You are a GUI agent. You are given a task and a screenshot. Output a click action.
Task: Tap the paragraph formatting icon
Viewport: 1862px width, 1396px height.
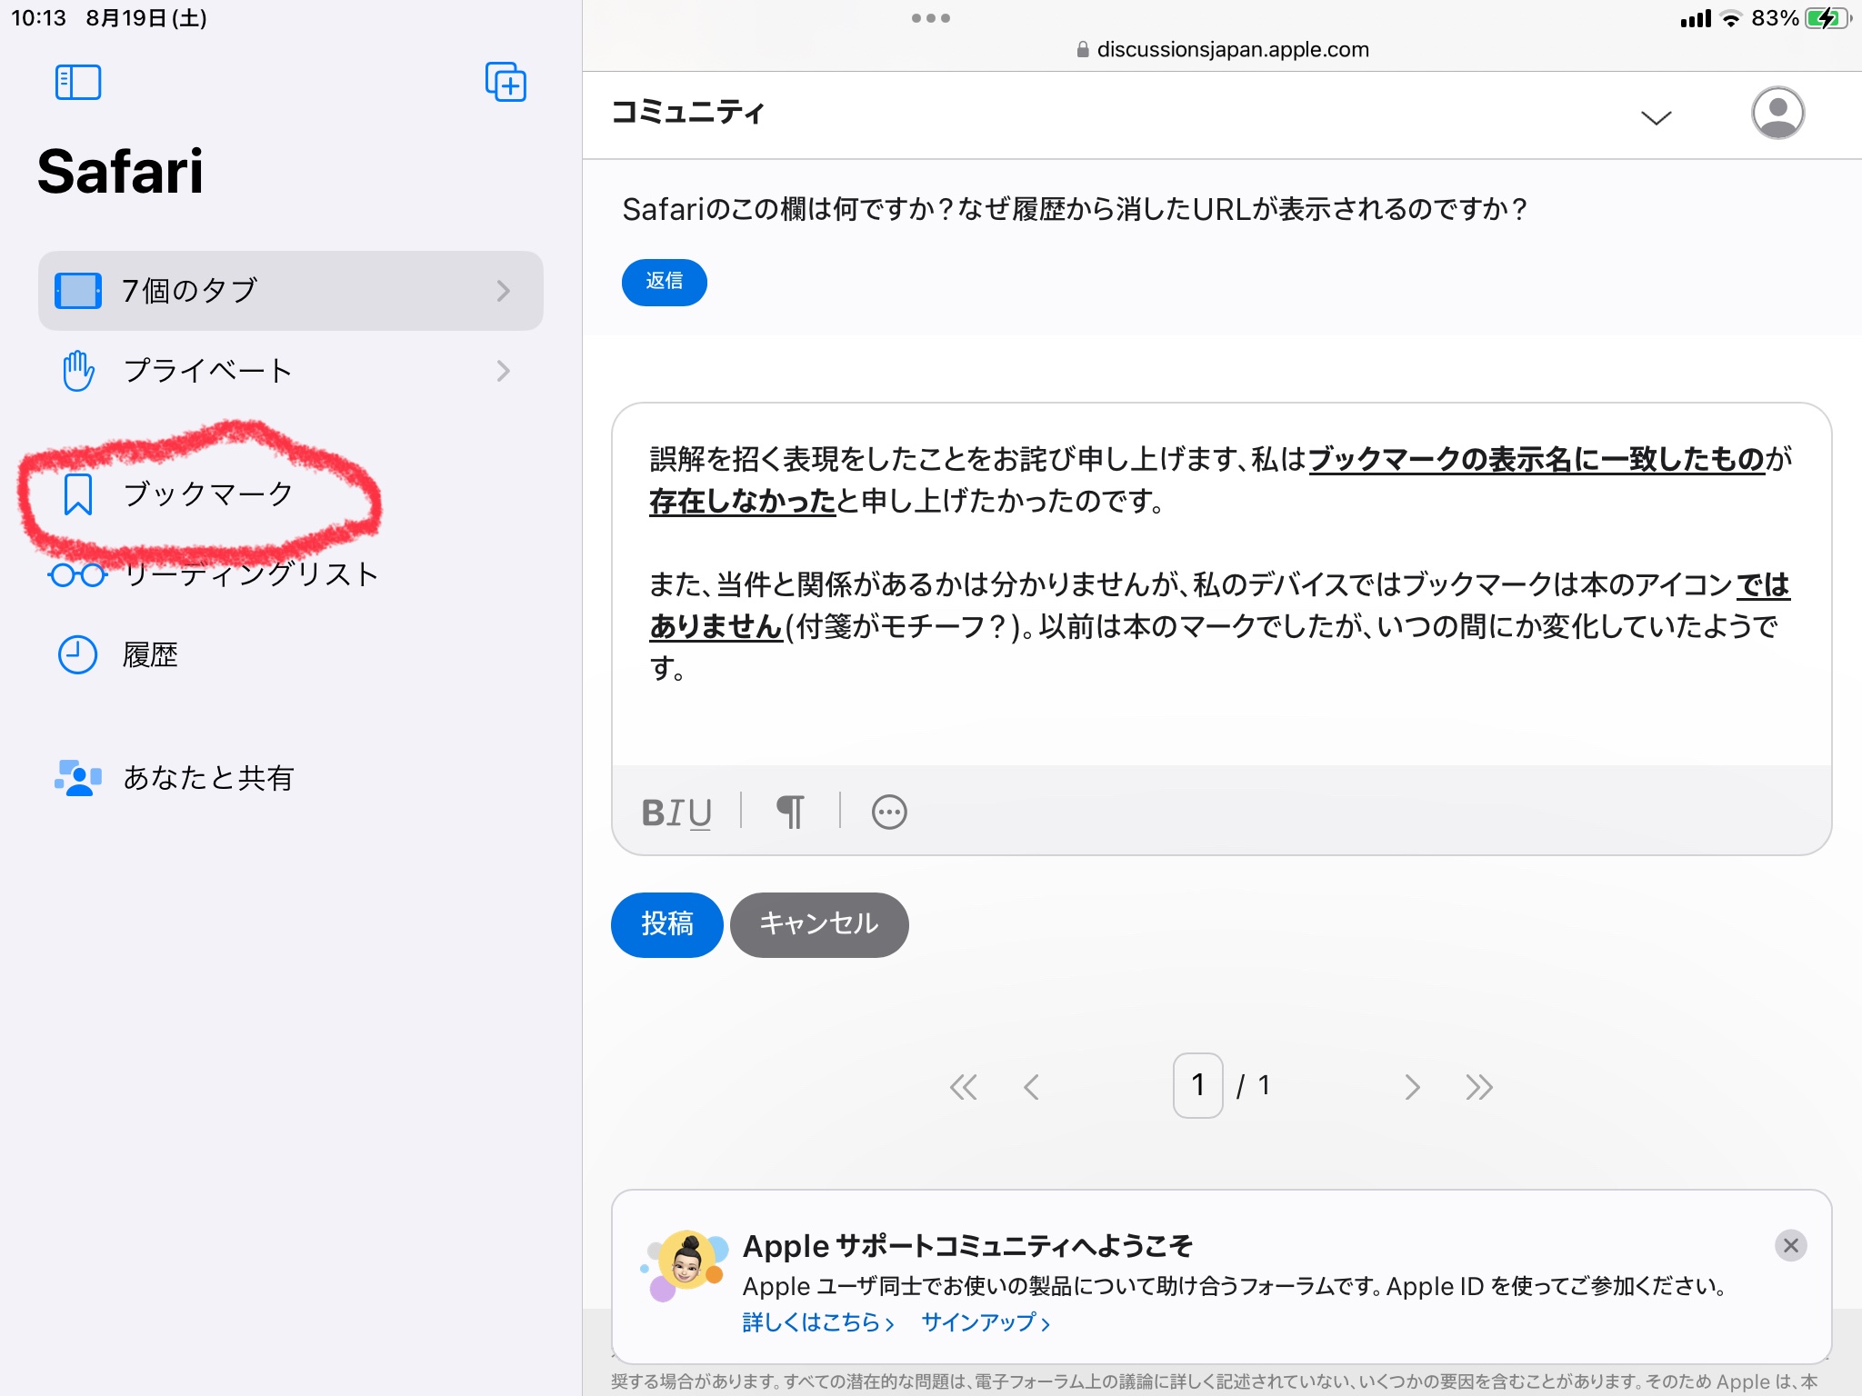click(790, 812)
